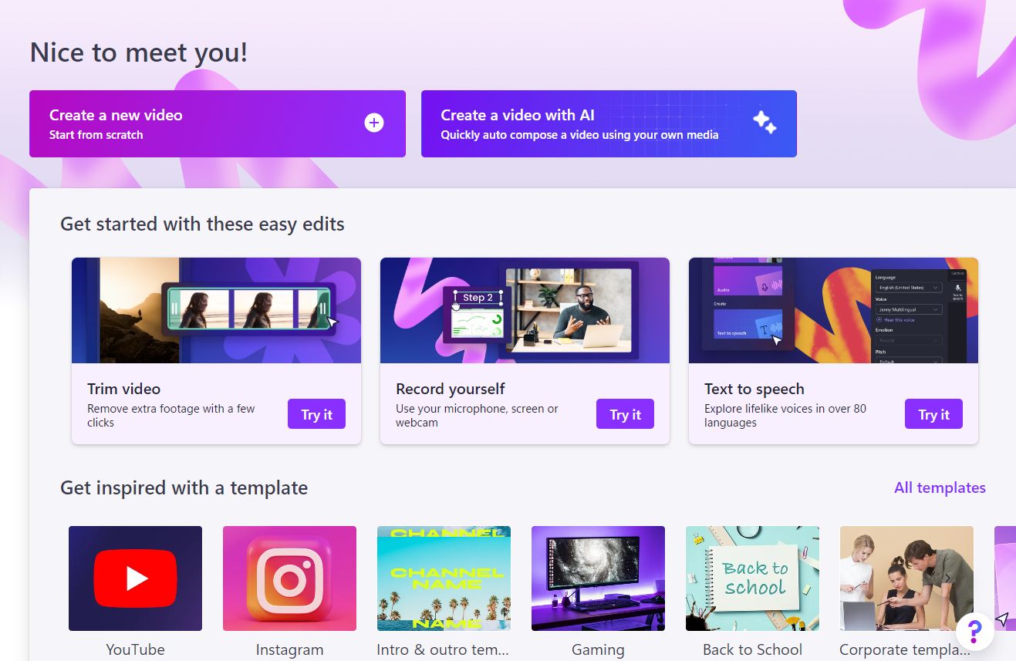Click the 'Record yourself' card title
The image size is (1016, 661).
[x=451, y=389]
